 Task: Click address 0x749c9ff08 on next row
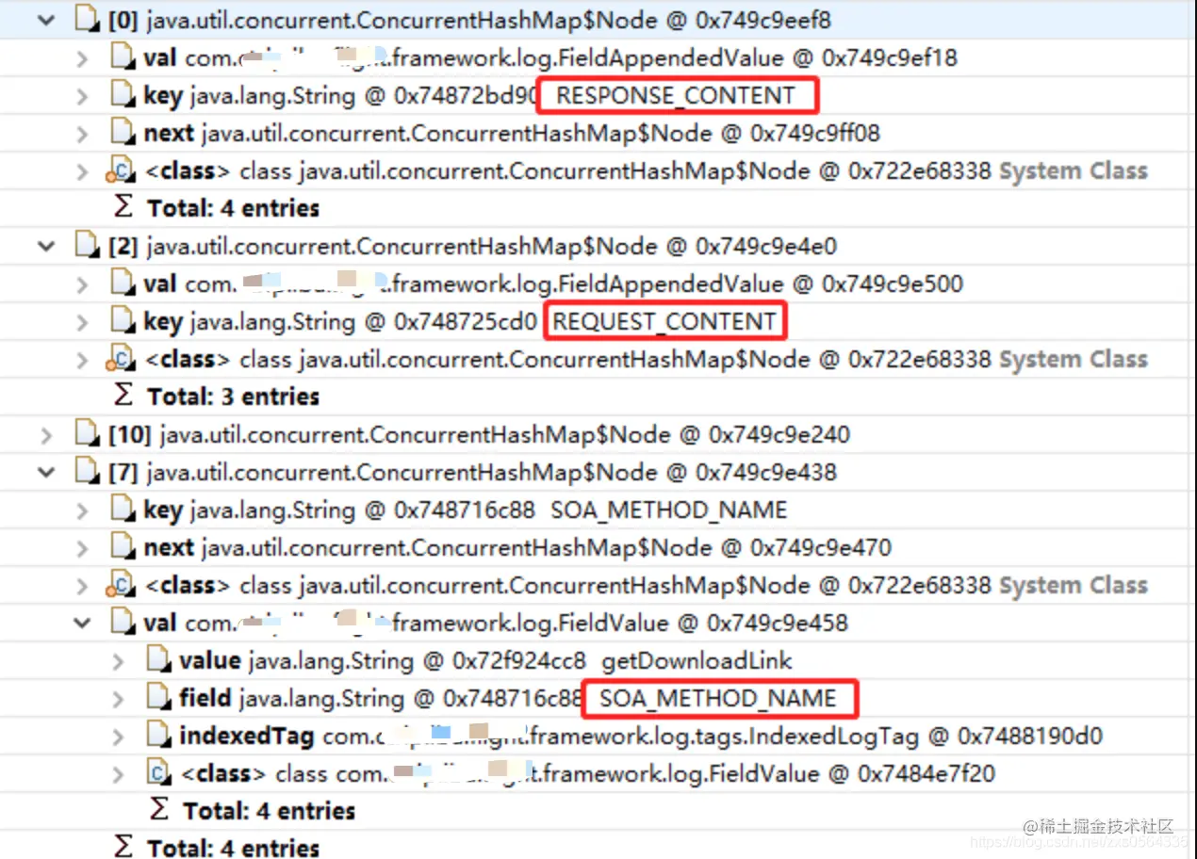click(815, 134)
